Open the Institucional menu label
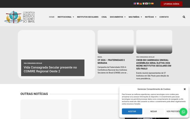This screenshot has width=190, height=119. point(64,17)
